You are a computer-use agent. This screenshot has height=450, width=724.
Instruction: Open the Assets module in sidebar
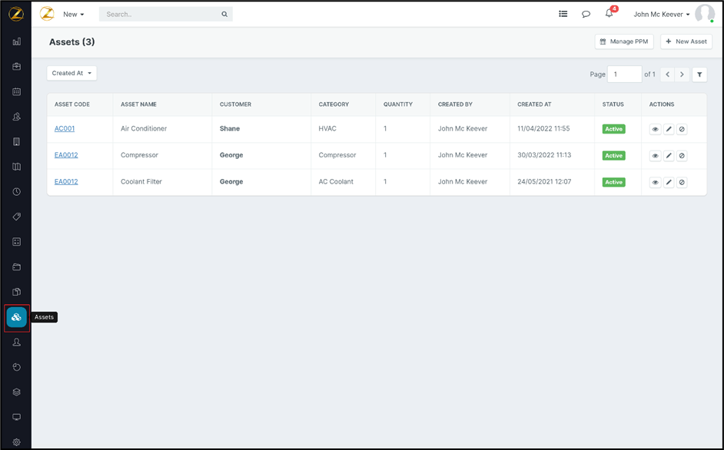[16, 317]
